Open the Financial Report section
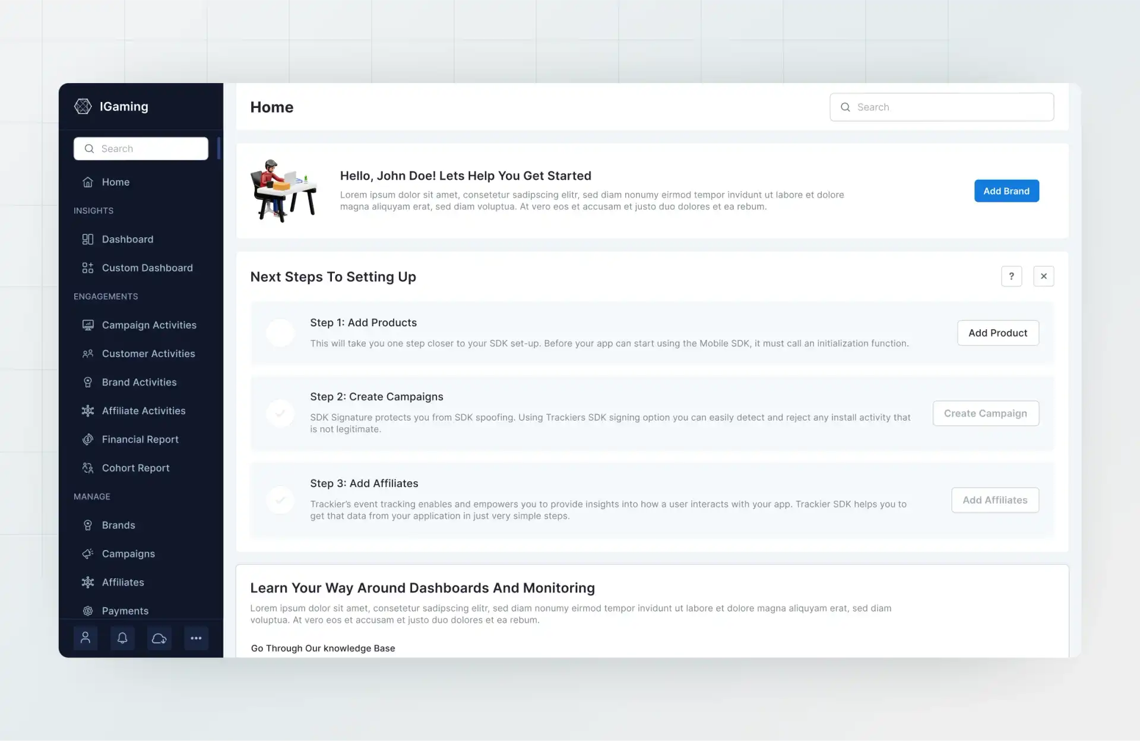Screen dimensions: 1140x741 click(x=140, y=438)
